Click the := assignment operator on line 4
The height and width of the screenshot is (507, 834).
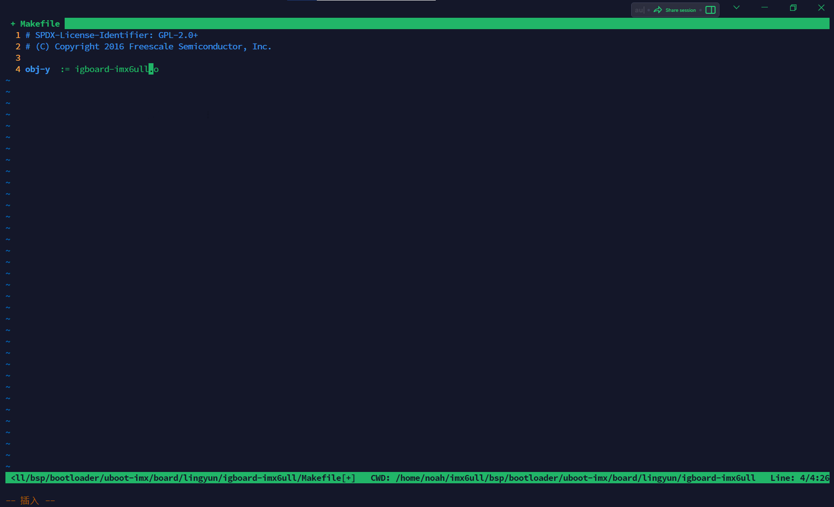(x=65, y=69)
